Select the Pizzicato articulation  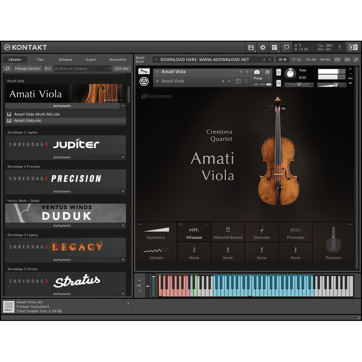[296, 232]
